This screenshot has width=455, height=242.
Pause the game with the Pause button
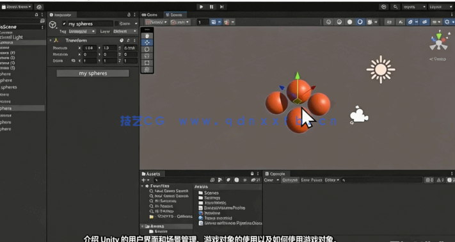pyautogui.click(x=212, y=6)
